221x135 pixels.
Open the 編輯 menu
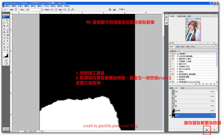coord(14,6)
